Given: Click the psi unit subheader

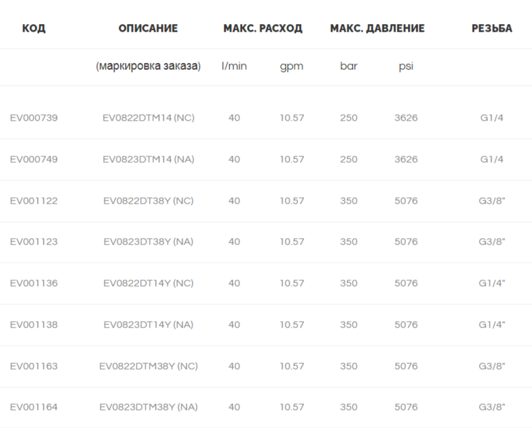Looking at the screenshot, I should click(405, 66).
